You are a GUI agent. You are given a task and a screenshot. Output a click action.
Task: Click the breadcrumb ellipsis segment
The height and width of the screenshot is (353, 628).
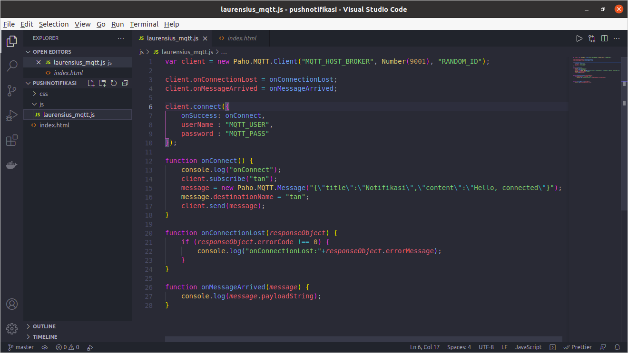point(225,52)
